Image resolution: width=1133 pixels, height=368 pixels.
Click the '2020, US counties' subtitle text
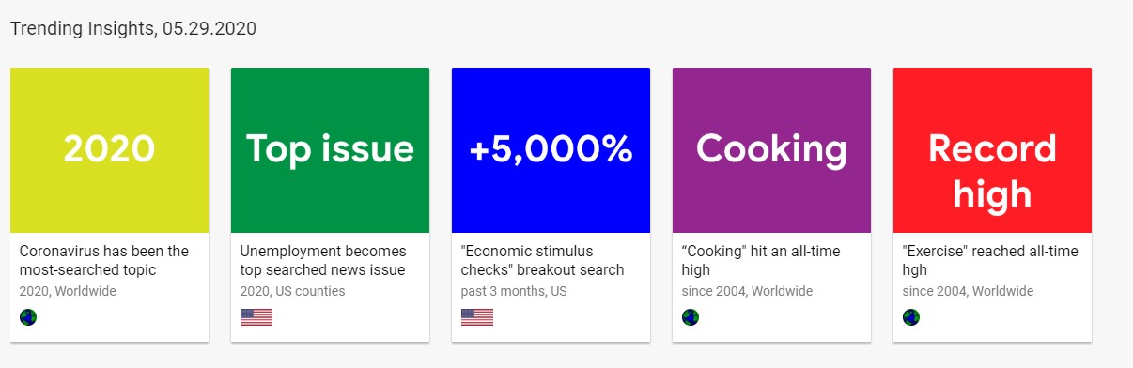292,291
